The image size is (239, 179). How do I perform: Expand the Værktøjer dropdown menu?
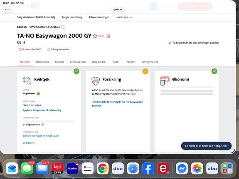[x=124, y=17]
